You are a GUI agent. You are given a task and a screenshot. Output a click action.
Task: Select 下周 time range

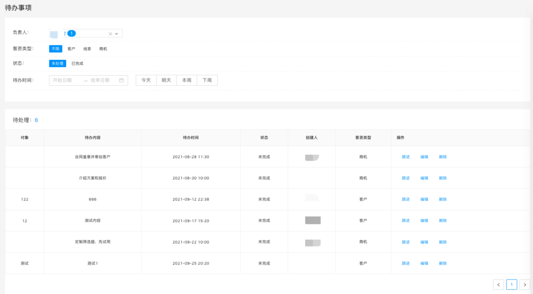pyautogui.click(x=207, y=81)
